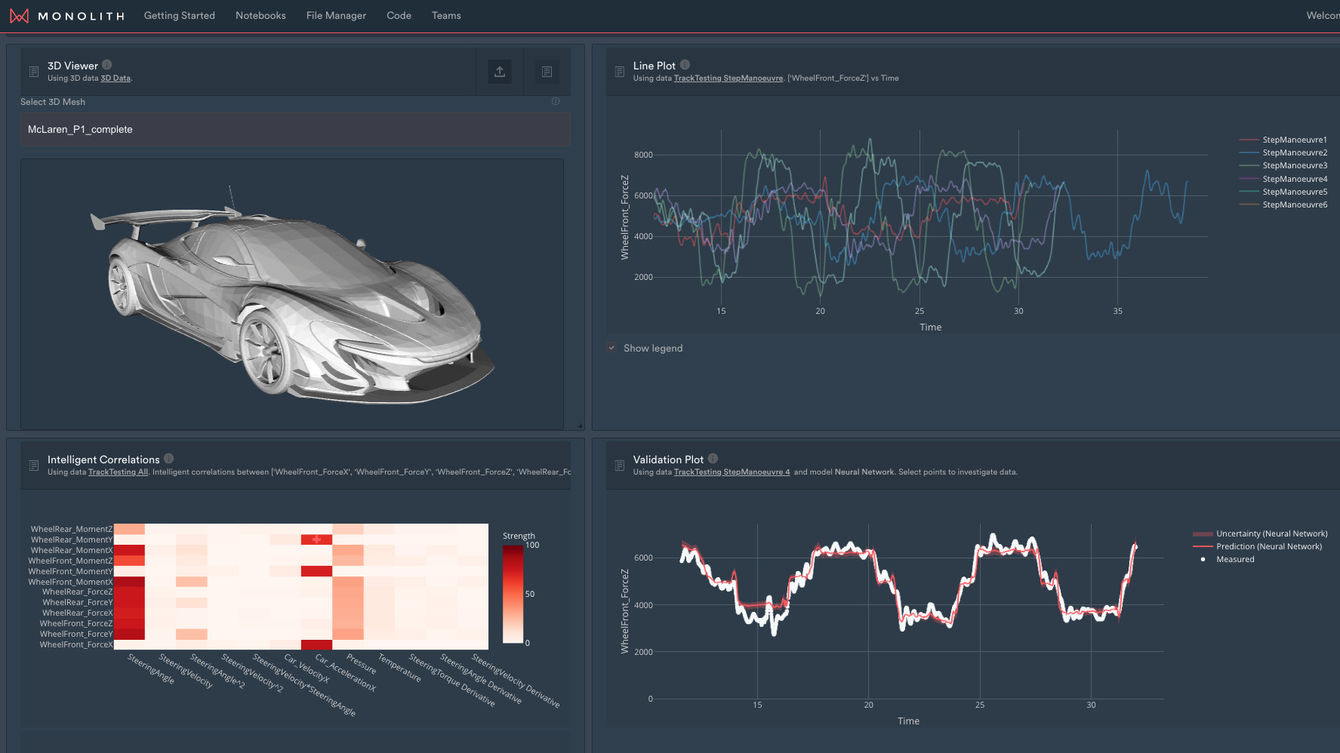
Task: Open the notes icon right of the 3D Viewer upload button
Action: pos(547,72)
